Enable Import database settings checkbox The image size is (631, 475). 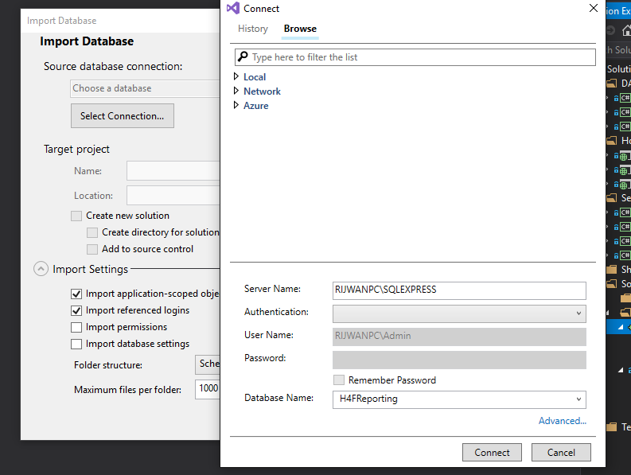[x=76, y=344]
